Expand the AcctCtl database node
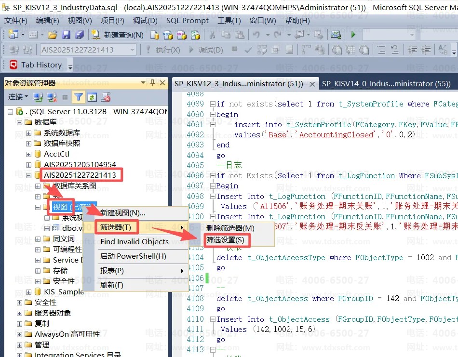Image resolution: width=458 pixels, height=357 pixels. pyautogui.click(x=29, y=154)
